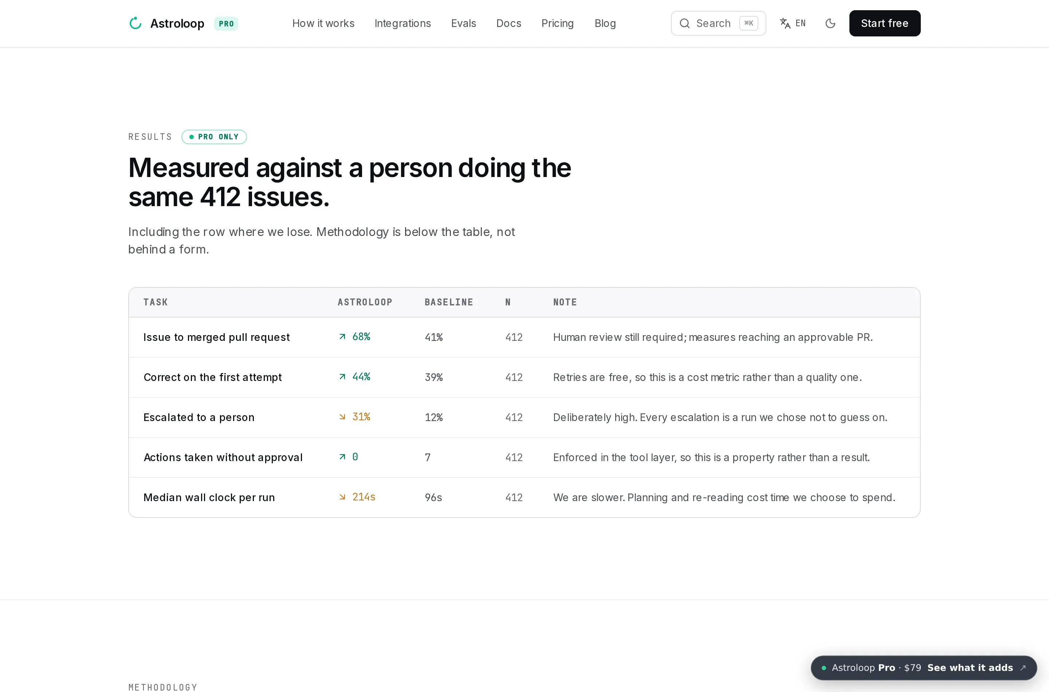Click the Enforced in the tool layer note
Image resolution: width=1049 pixels, height=692 pixels.
tap(711, 458)
